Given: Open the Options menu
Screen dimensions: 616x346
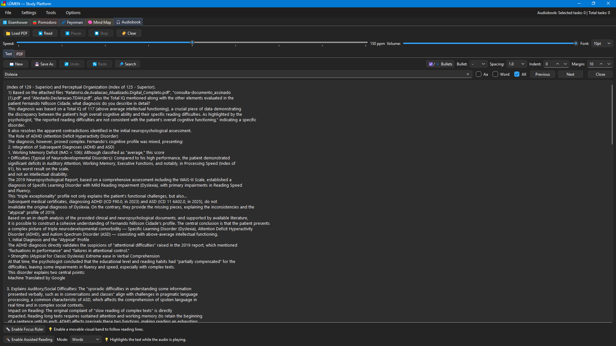Looking at the screenshot, I should 73,13.
